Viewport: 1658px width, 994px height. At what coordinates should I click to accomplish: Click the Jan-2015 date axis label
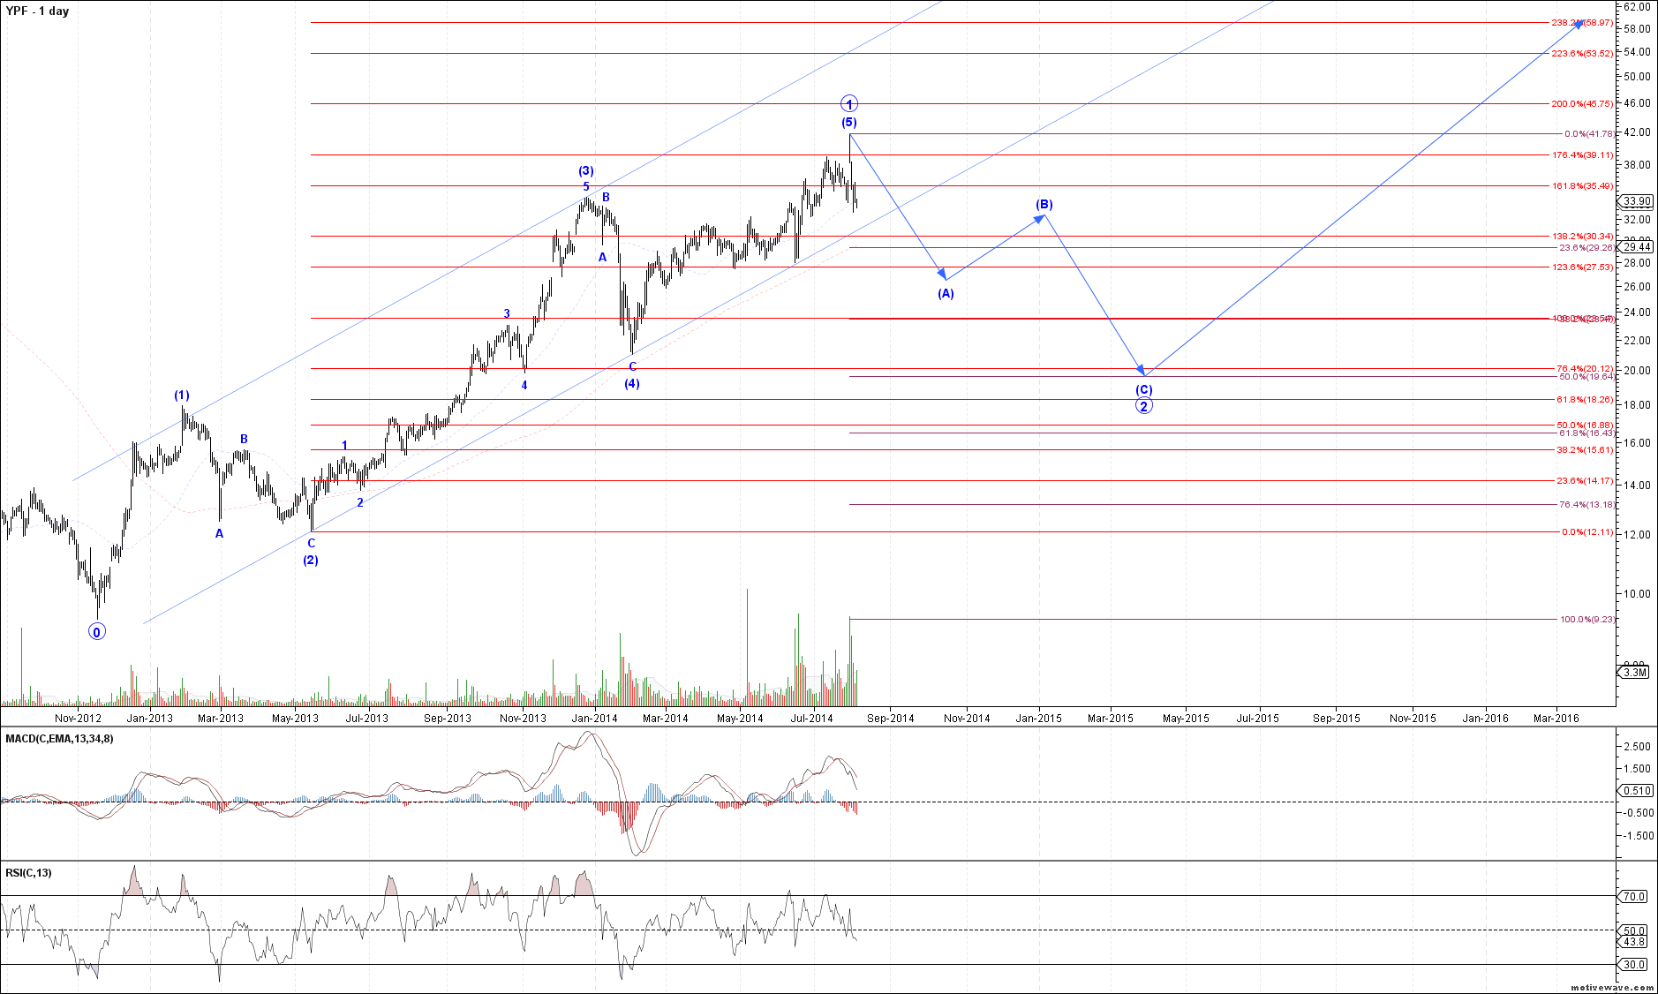1038,718
